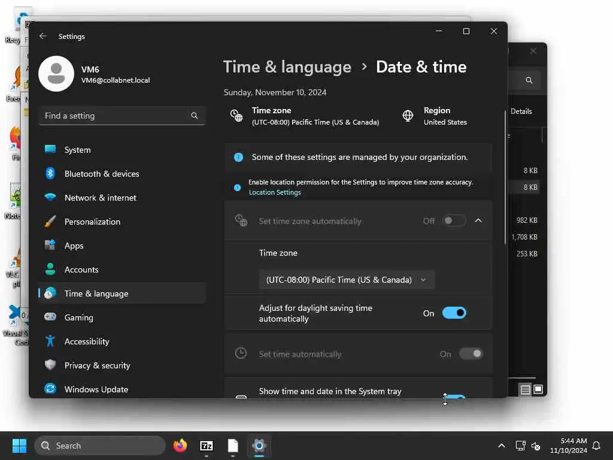Open Location Settings link
Viewport: 613px width, 460px height.
275,192
